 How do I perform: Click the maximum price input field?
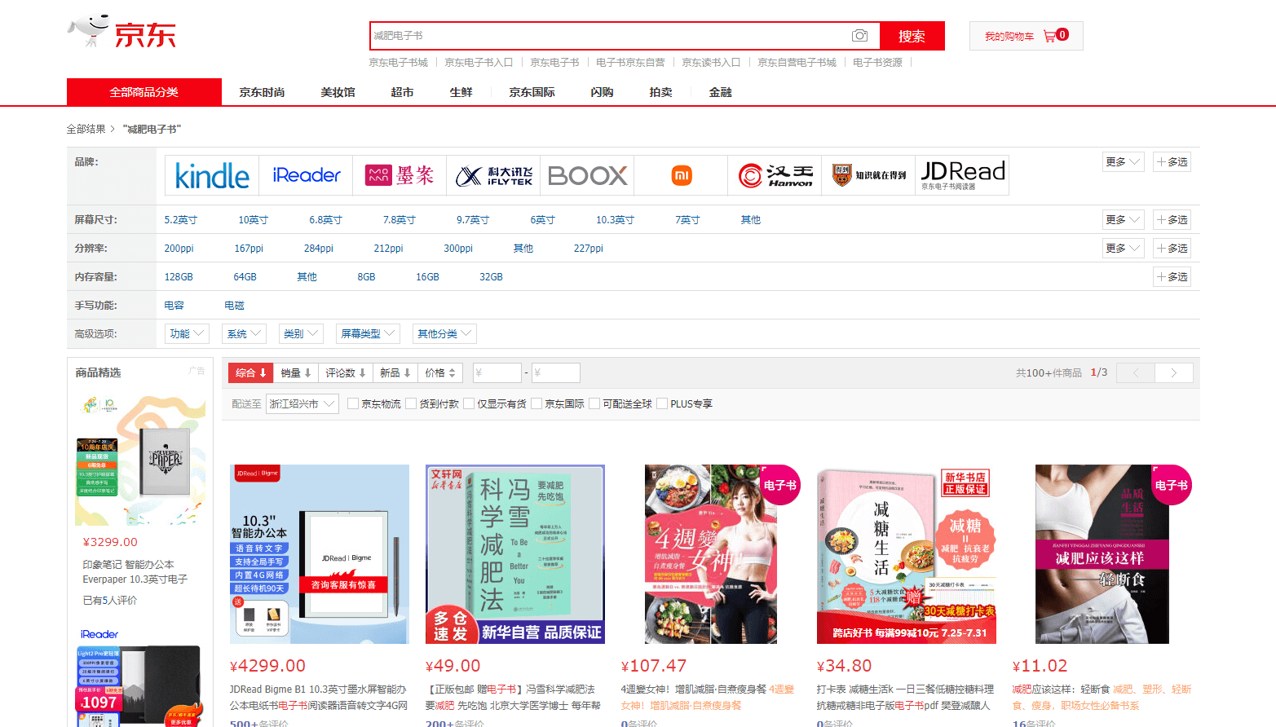(556, 373)
